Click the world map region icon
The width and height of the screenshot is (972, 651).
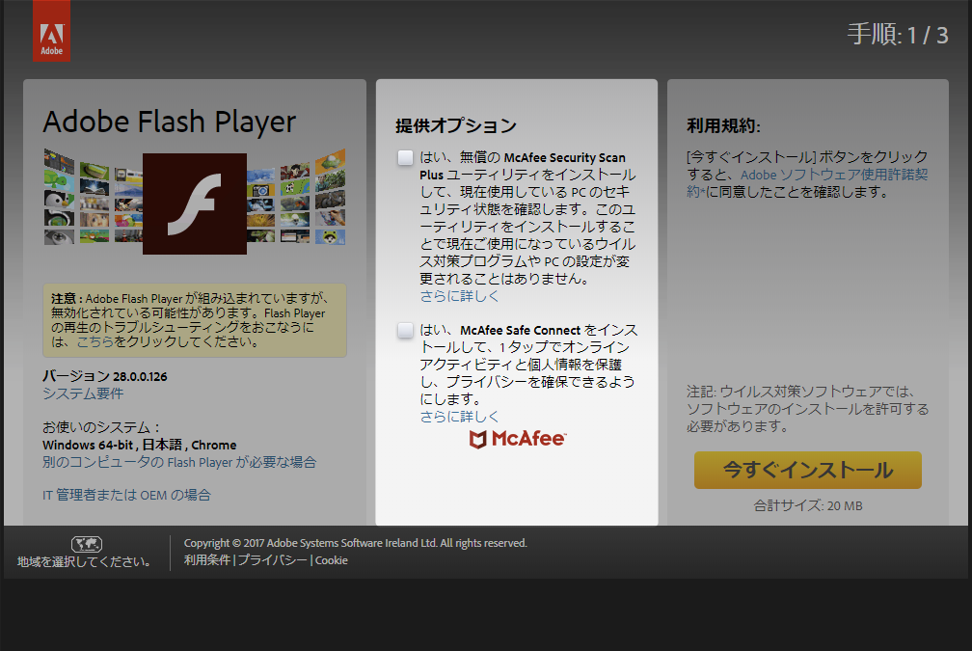pos(87,544)
